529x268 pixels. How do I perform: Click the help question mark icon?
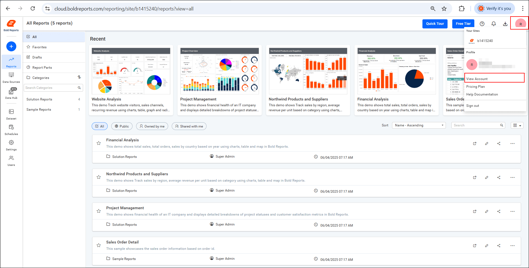coord(482,24)
